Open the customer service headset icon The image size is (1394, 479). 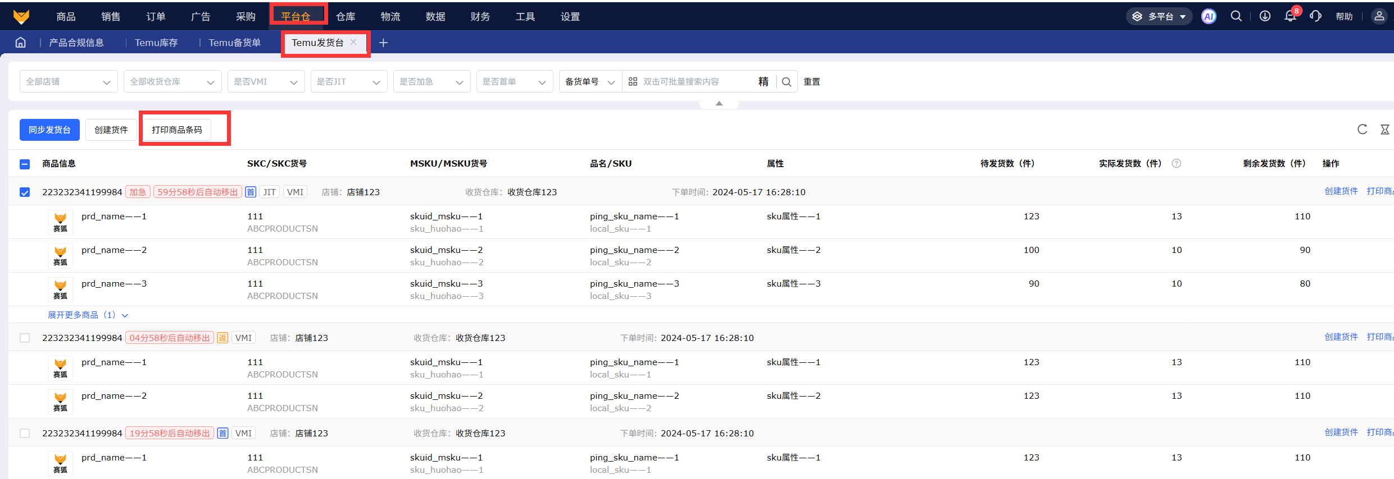point(1315,16)
